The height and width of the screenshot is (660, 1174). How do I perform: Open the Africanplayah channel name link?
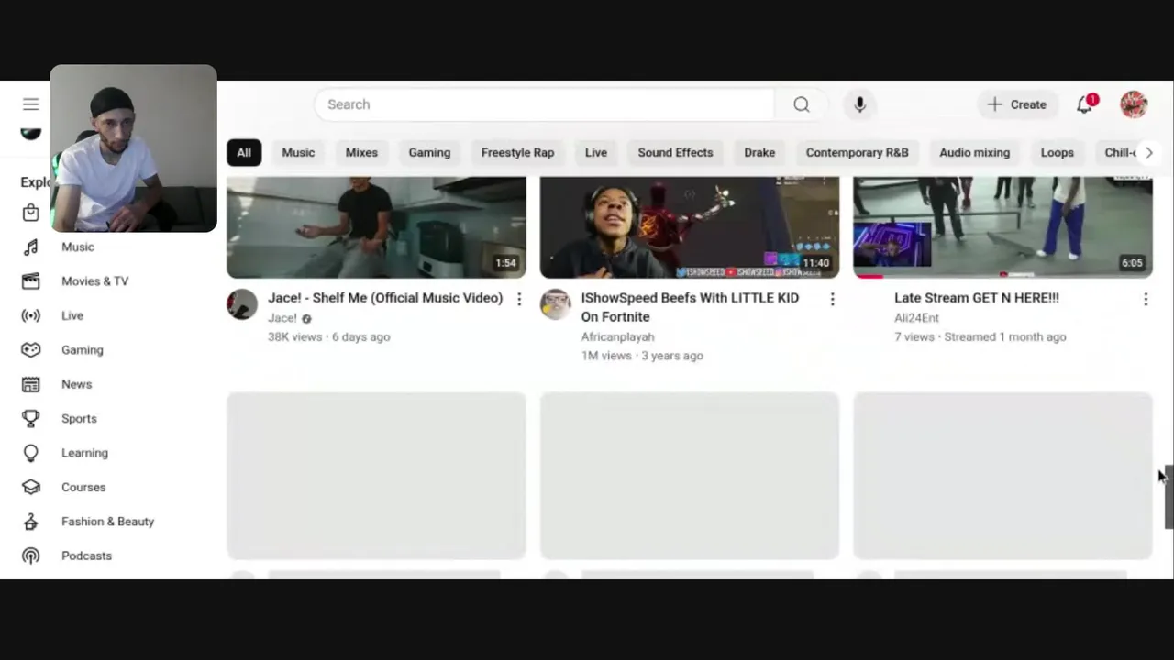pos(617,336)
